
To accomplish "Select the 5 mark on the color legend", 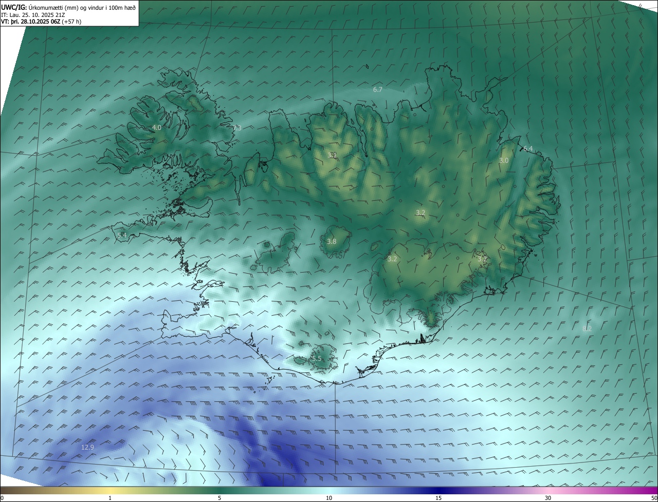I will pos(220,498).
